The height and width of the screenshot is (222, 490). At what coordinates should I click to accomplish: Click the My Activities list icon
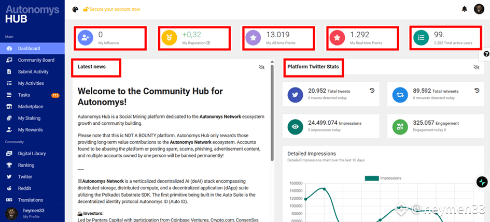tap(9, 83)
